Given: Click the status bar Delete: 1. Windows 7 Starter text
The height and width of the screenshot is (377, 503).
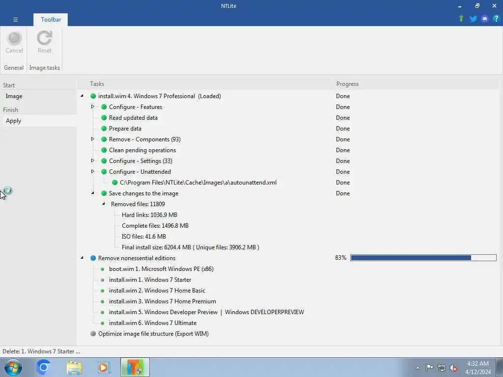Looking at the screenshot, I should [41, 351].
